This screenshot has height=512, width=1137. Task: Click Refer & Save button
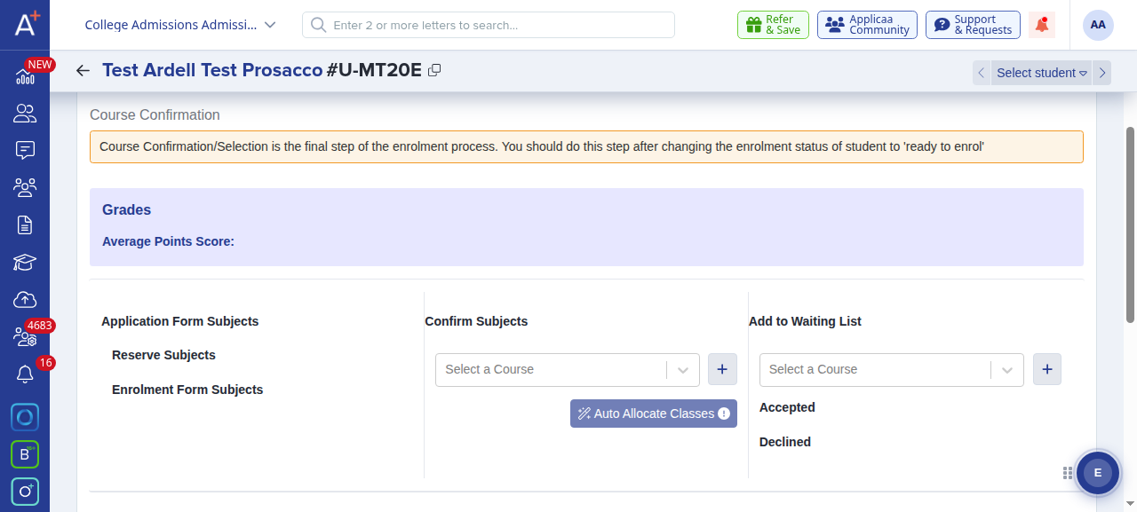click(773, 25)
